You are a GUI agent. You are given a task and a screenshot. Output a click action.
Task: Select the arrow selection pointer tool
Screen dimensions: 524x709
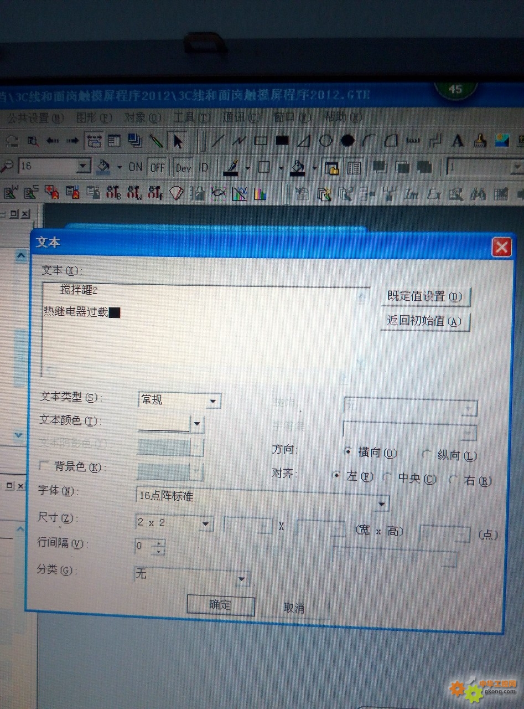(178, 141)
